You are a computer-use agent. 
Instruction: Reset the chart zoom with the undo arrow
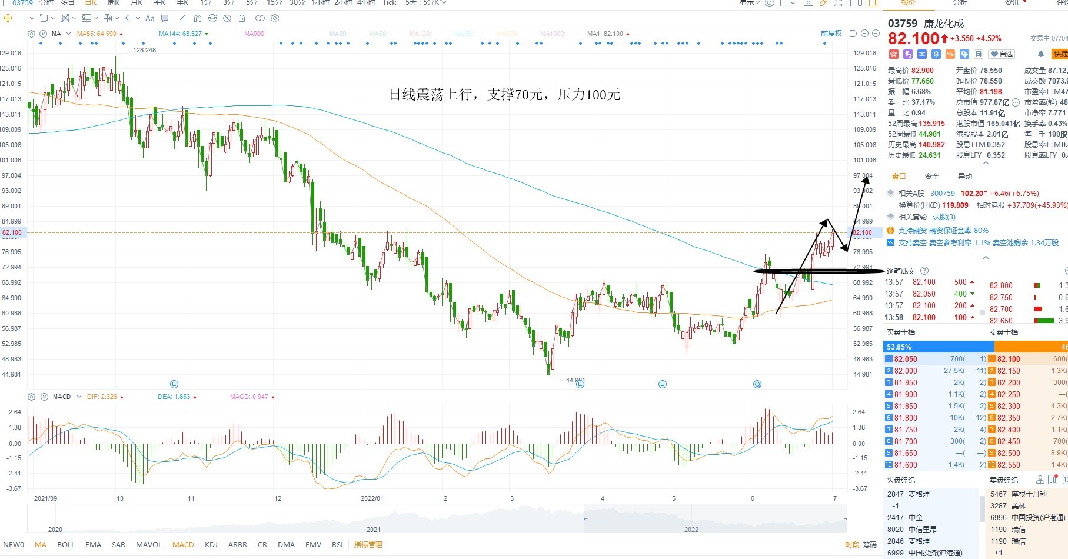click(x=854, y=34)
